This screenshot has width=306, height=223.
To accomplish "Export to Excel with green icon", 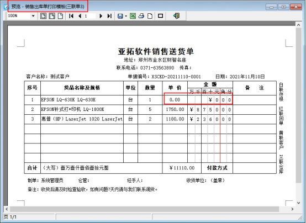I will coord(133,16).
